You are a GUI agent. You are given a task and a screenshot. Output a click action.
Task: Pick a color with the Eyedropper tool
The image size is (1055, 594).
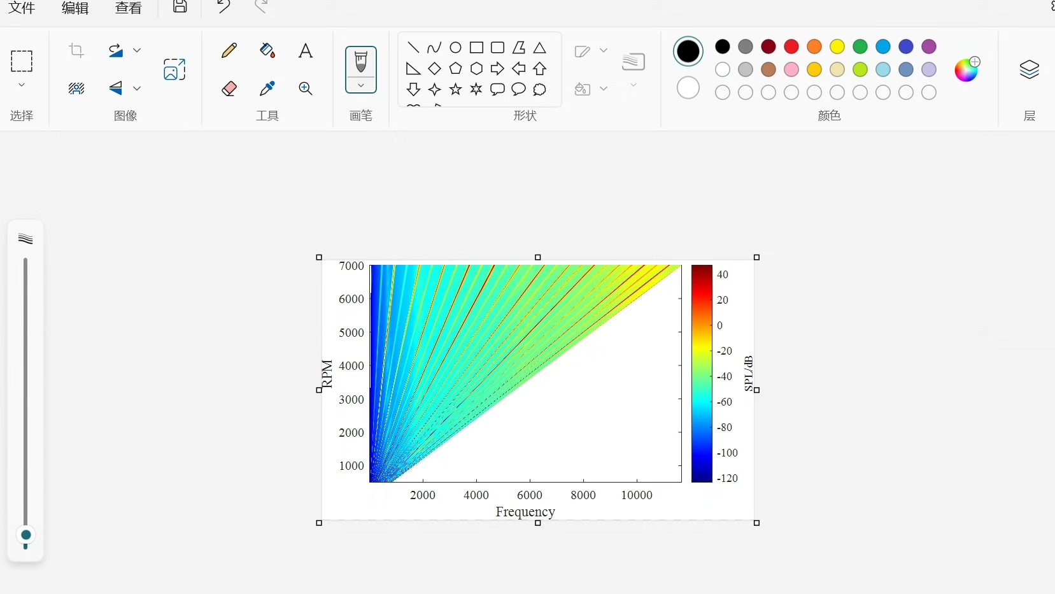(267, 89)
